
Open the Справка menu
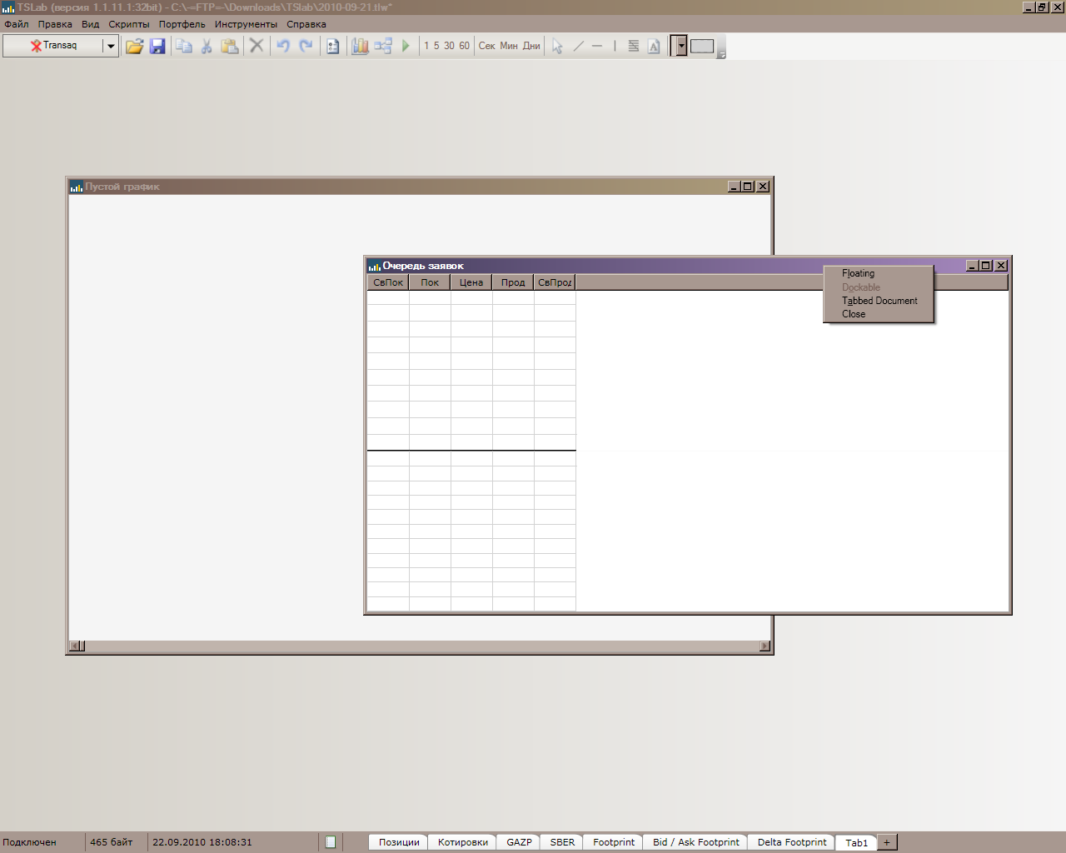click(x=306, y=24)
